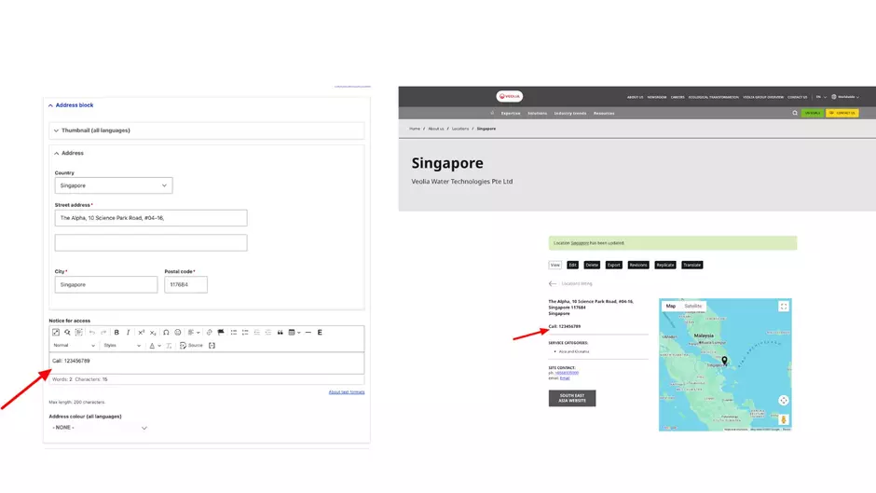This screenshot has height=493, width=876.
Task: Click the Veolia logo
Action: [511, 96]
